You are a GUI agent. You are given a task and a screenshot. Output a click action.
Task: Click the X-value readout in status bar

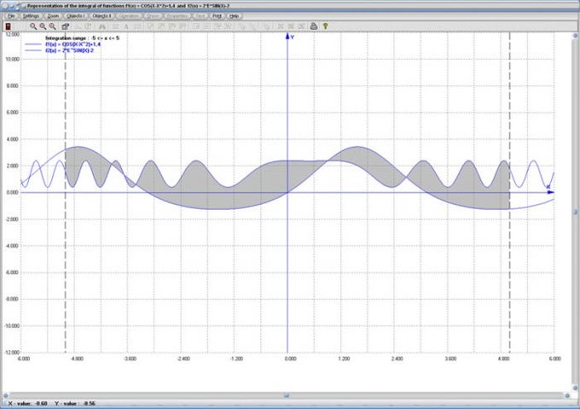click(x=28, y=403)
